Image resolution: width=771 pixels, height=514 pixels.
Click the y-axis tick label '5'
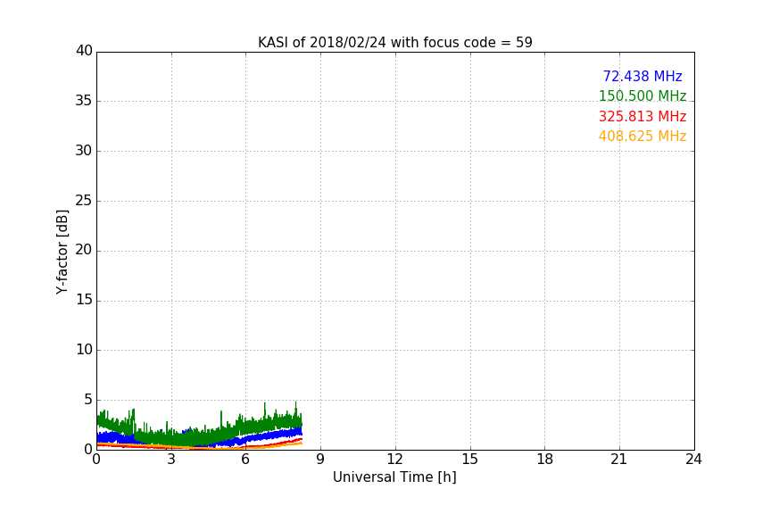click(88, 400)
